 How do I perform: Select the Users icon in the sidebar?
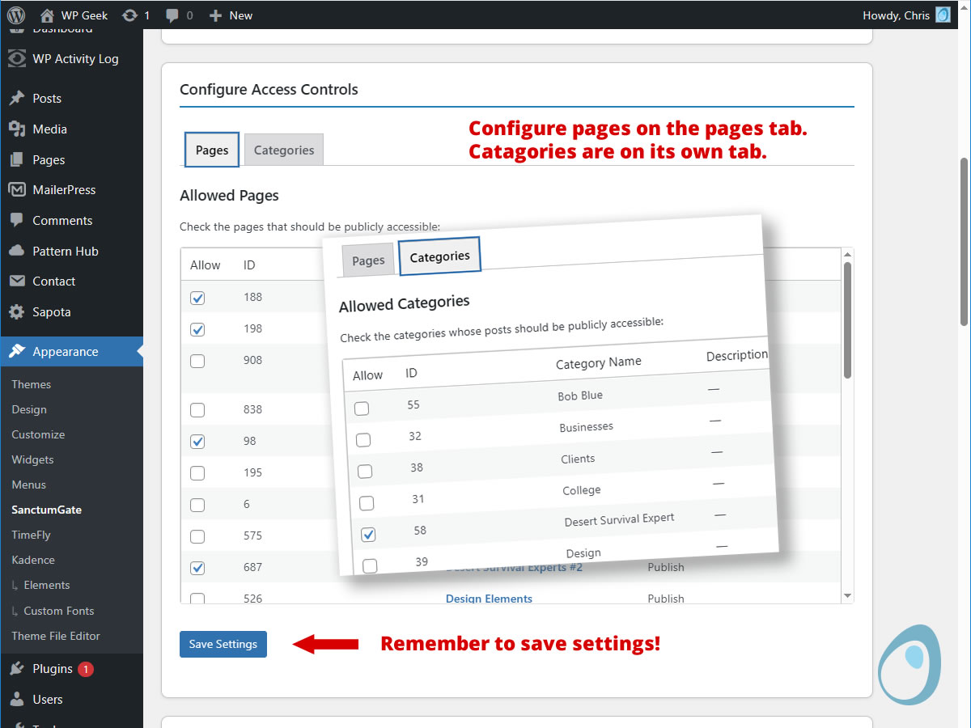coord(18,699)
